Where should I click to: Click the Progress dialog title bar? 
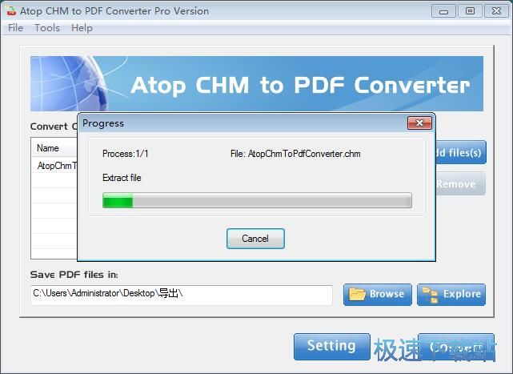coord(242,123)
